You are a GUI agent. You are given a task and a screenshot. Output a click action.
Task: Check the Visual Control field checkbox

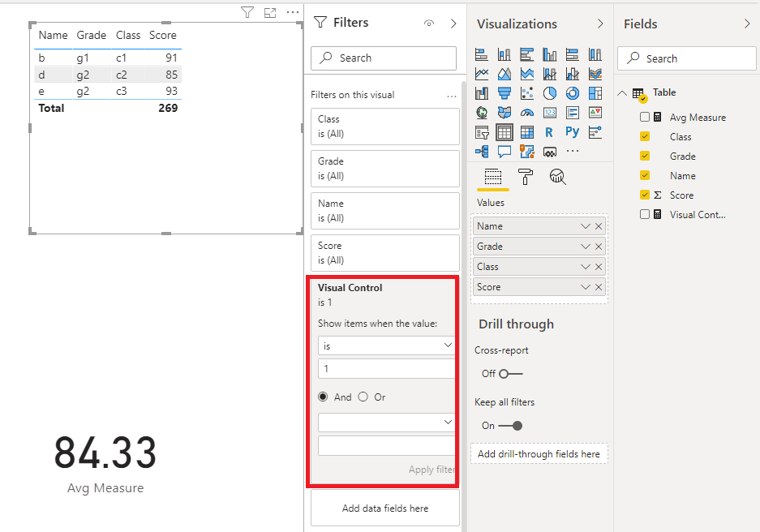(645, 214)
